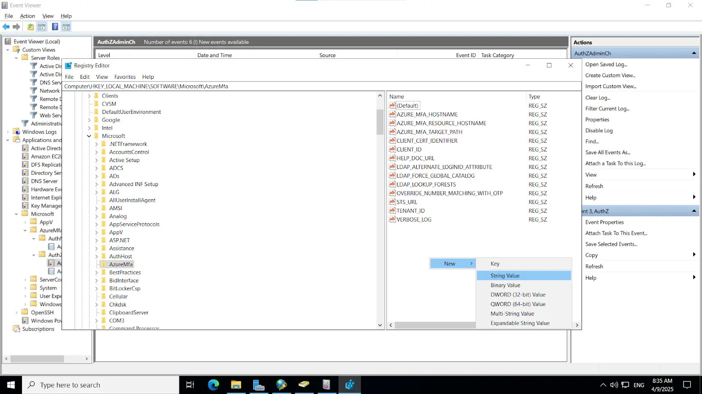Viewport: 702px width, 394px height.
Task: Open Server Manager from the taskbar
Action: tap(259, 385)
